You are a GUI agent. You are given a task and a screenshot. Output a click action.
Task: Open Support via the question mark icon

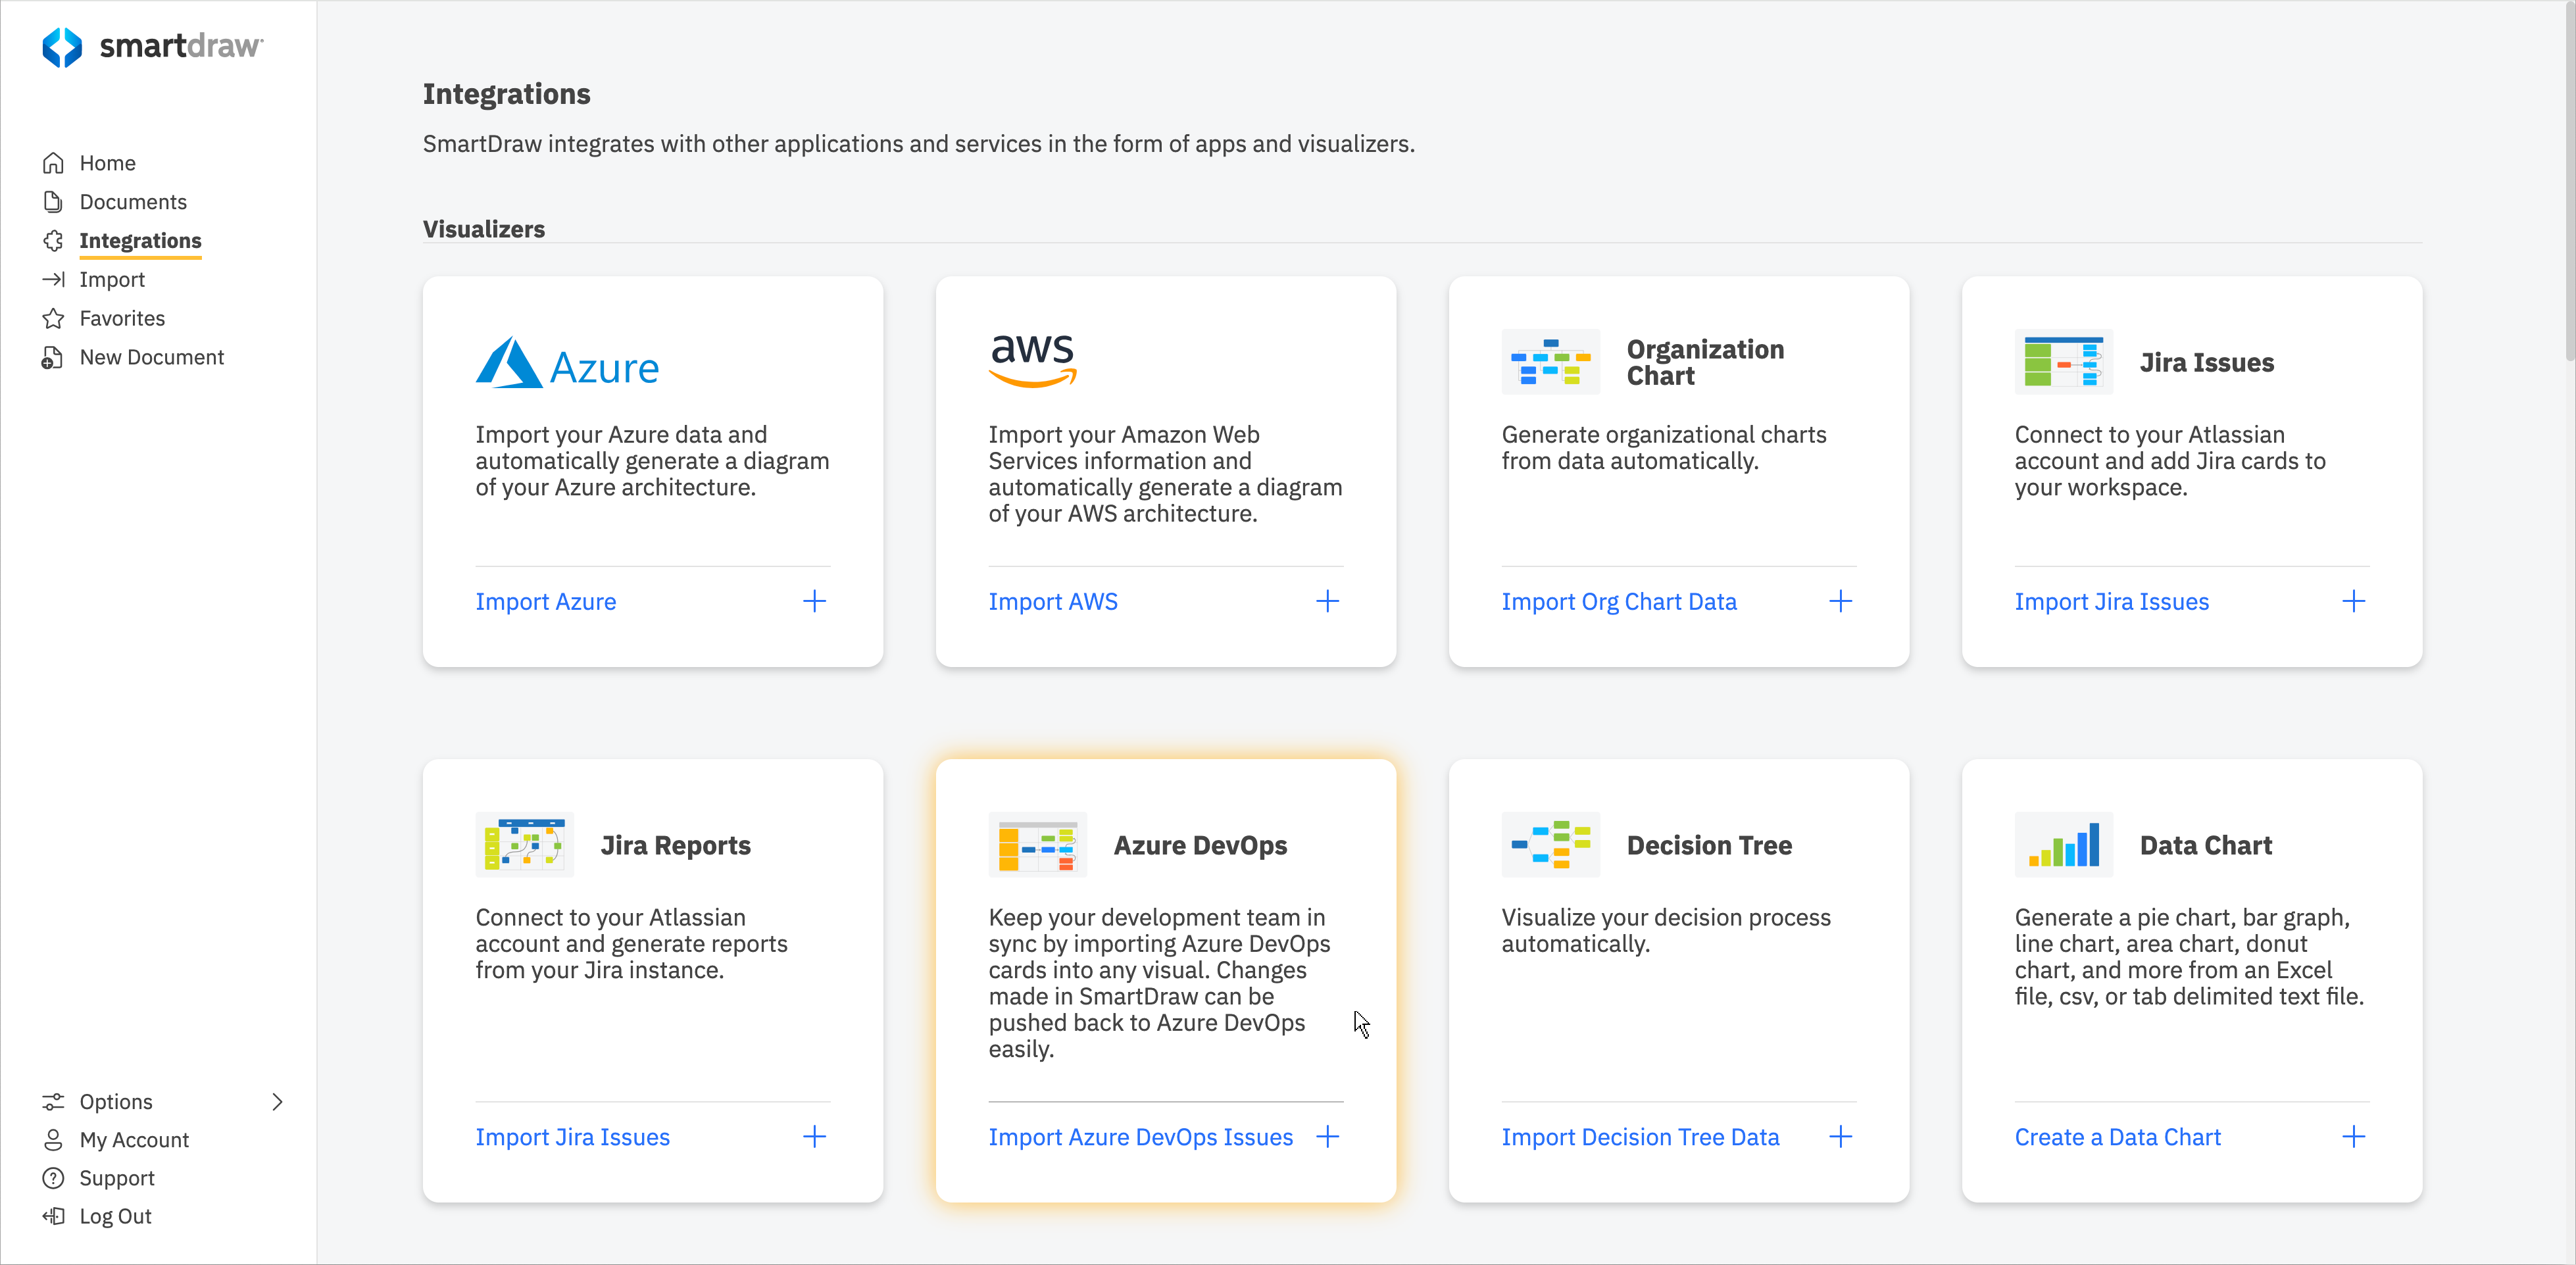tap(54, 1177)
